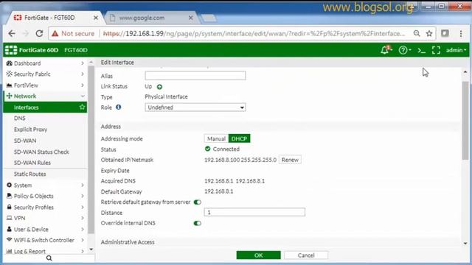Click the FortiGate logo grid icon
This screenshot has height=265, width=472.
(x=11, y=50)
